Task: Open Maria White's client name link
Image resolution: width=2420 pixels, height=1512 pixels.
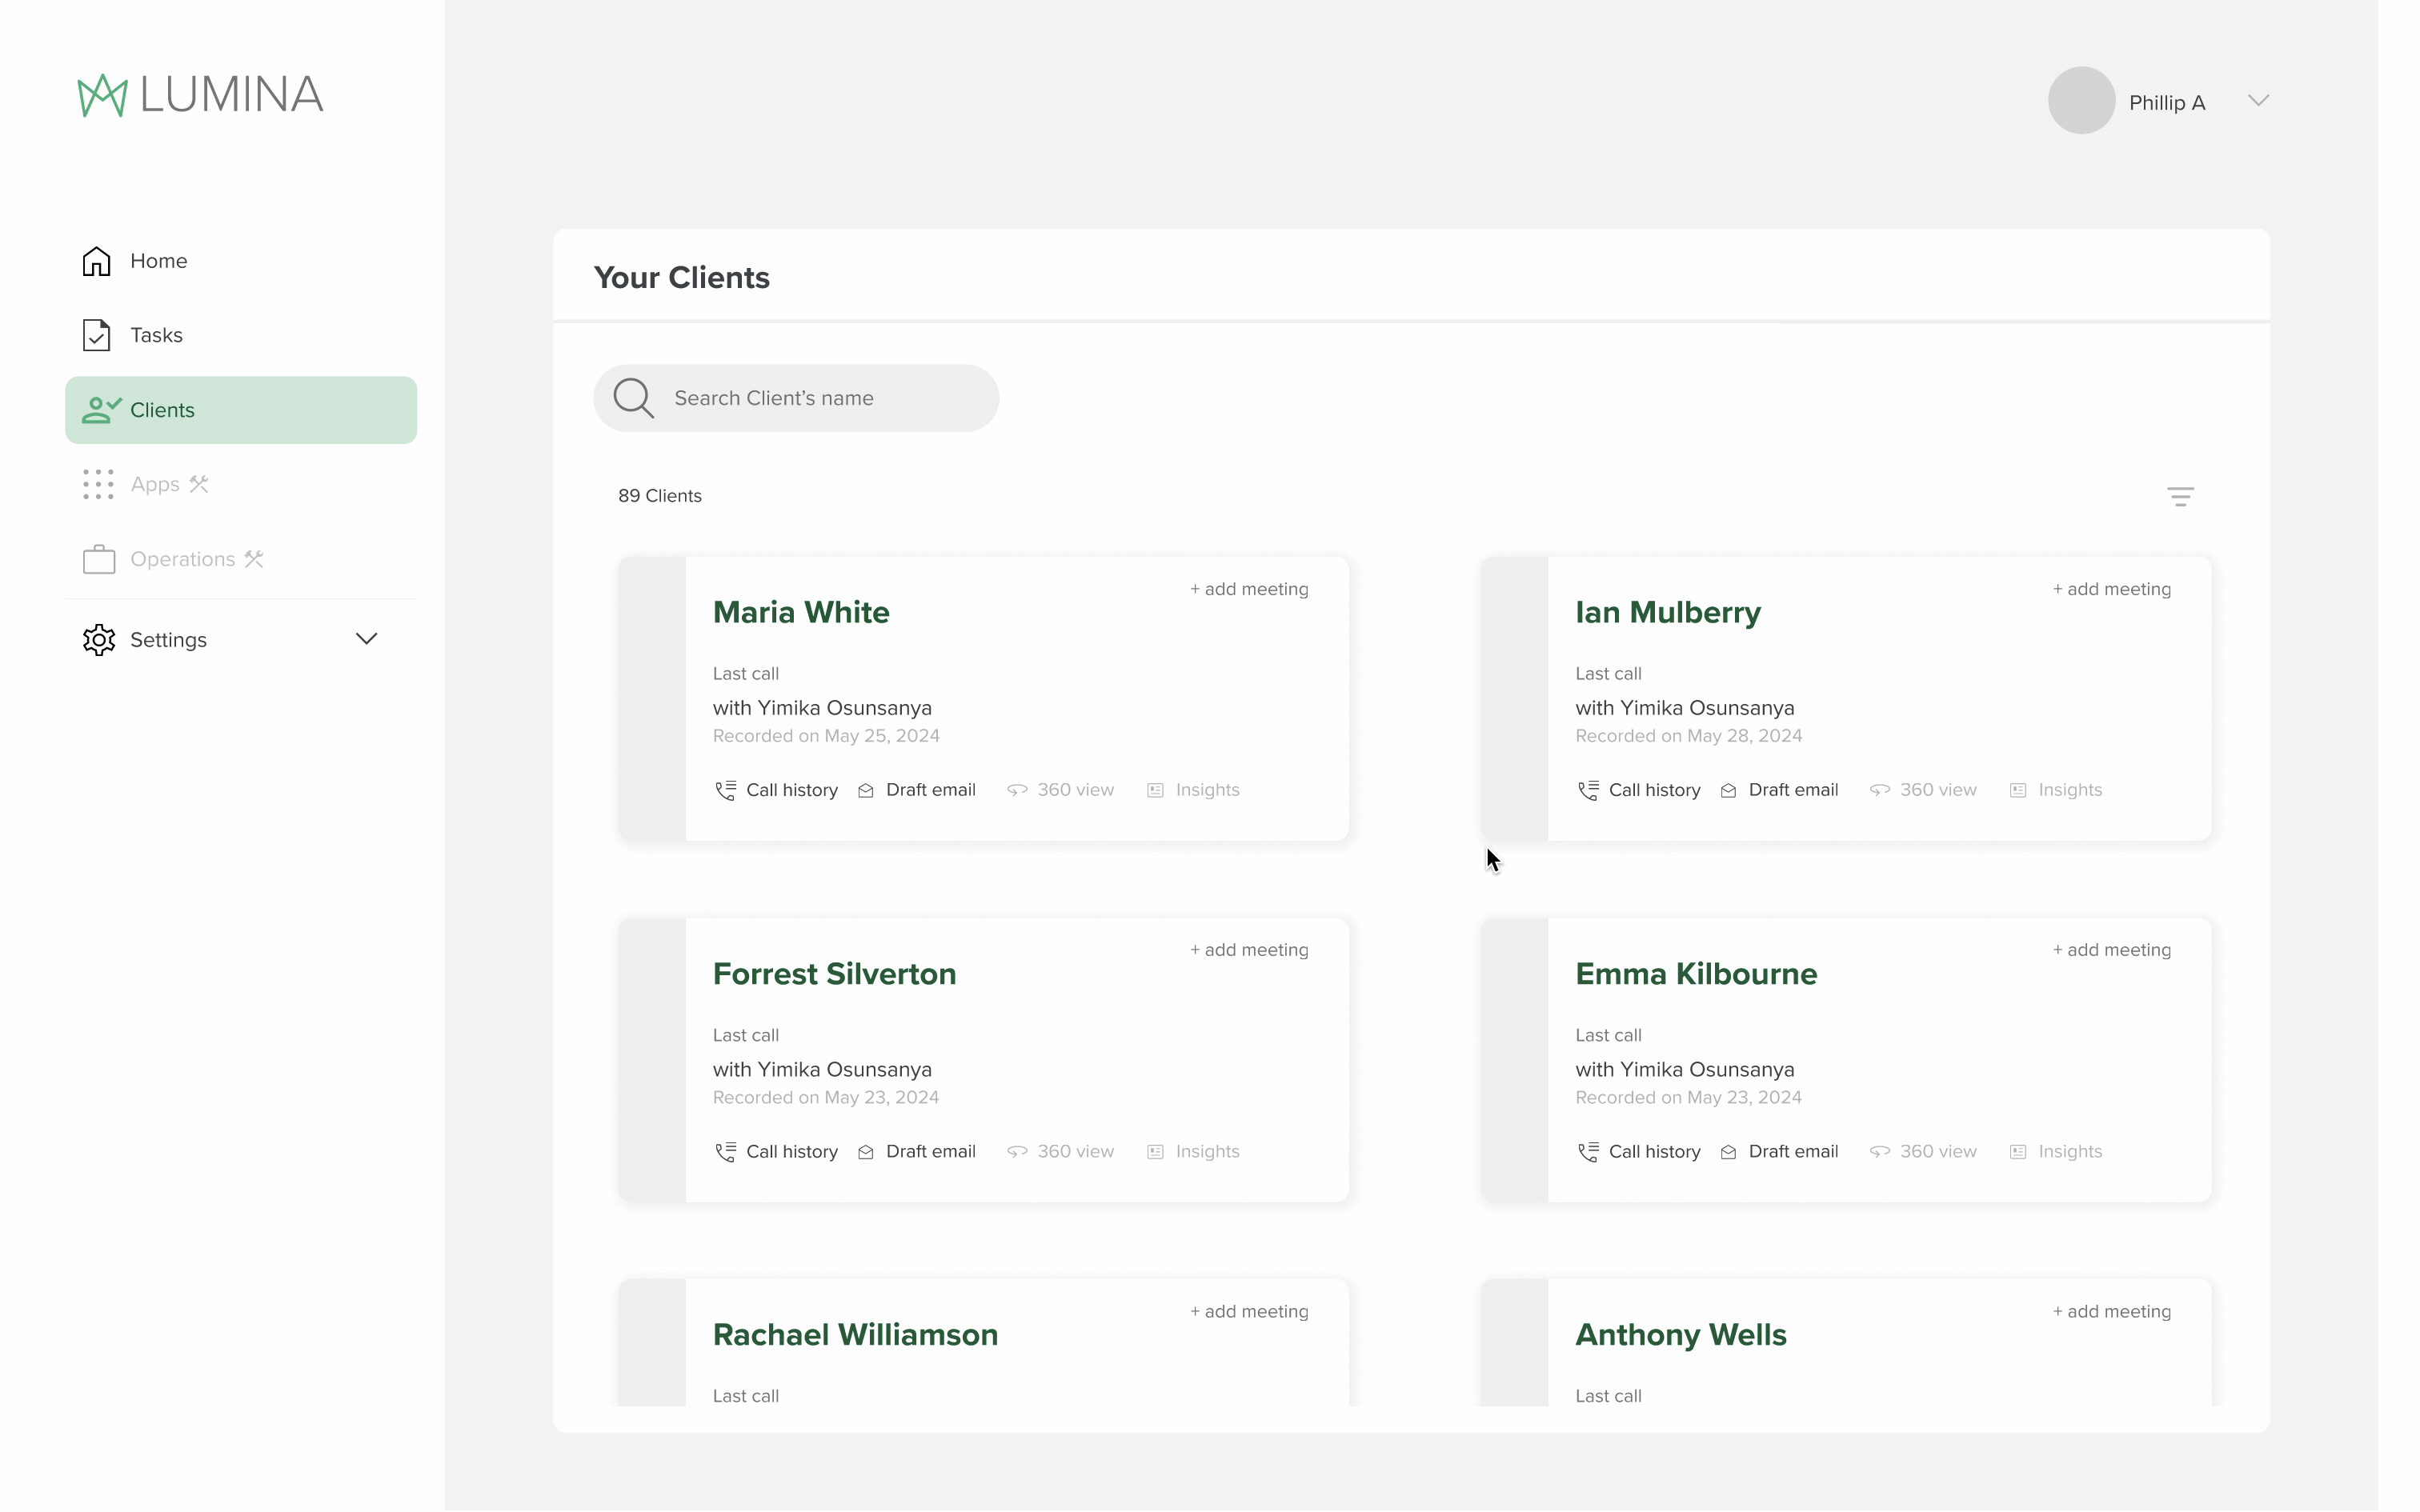Action: pyautogui.click(x=801, y=612)
